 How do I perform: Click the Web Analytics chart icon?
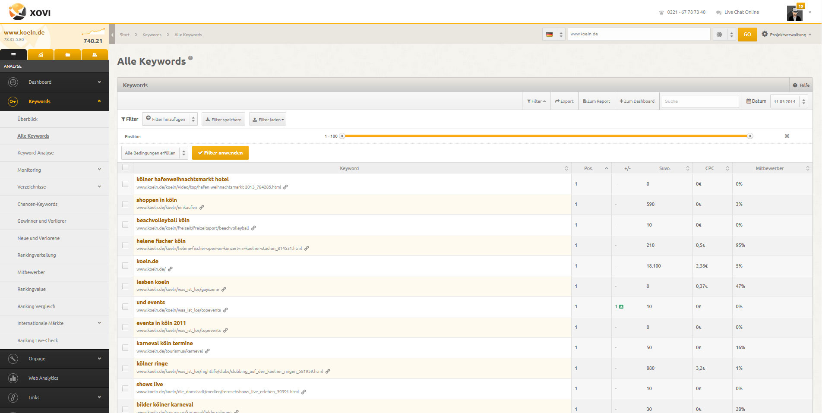coord(13,378)
